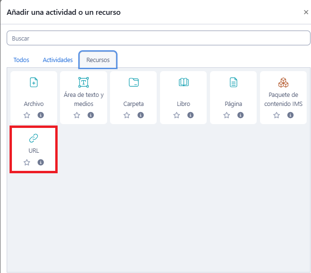
Task: Select the Archivo resource icon
Action: (34, 83)
